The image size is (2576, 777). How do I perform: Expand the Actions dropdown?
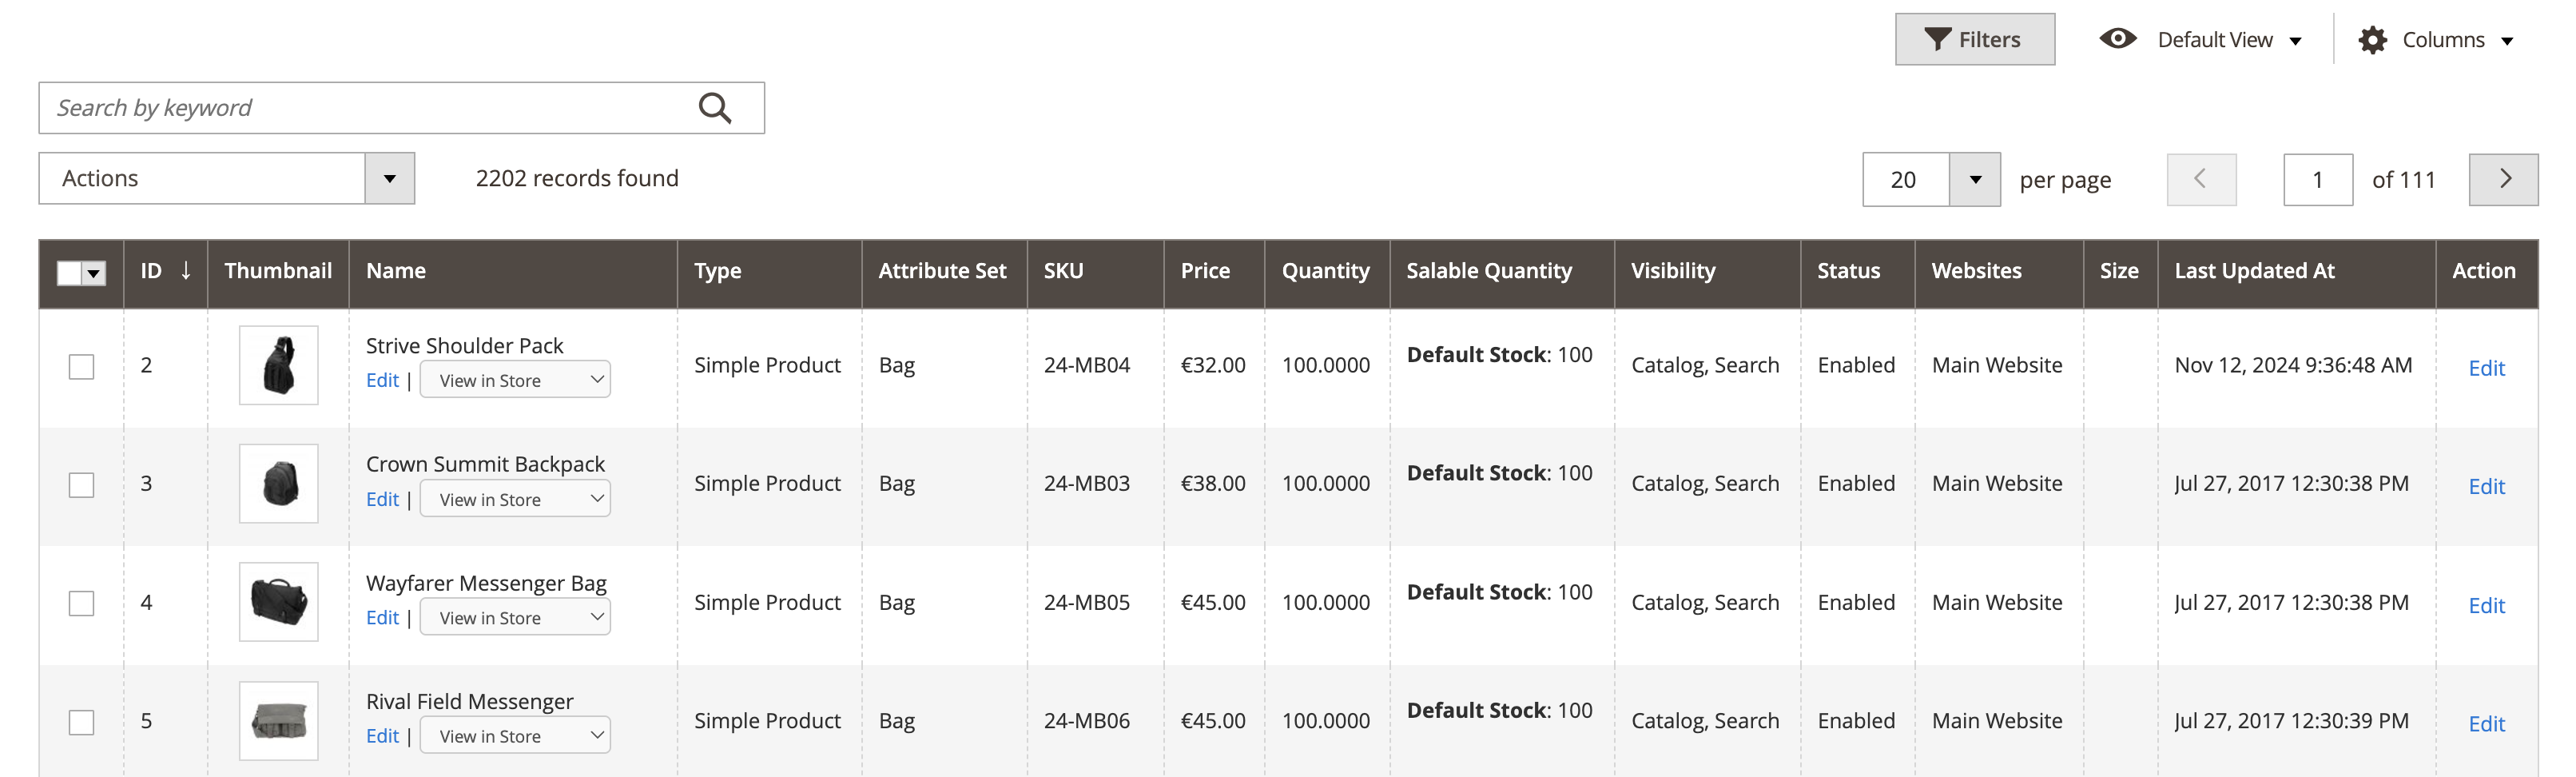pyautogui.click(x=389, y=179)
